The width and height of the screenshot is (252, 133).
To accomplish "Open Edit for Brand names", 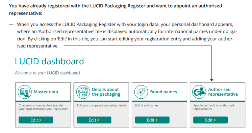I will [x=152, y=120].
